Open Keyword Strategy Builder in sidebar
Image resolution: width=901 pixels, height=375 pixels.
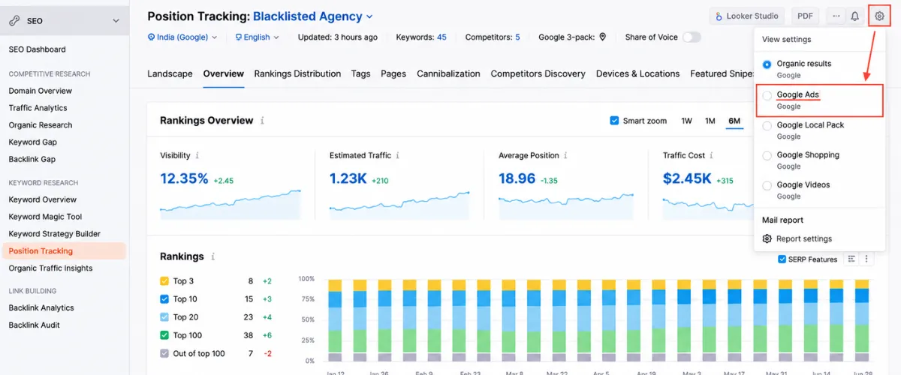[54, 234]
